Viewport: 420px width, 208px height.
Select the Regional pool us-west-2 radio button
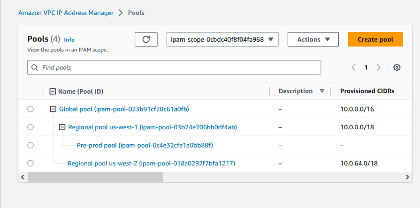(x=31, y=163)
